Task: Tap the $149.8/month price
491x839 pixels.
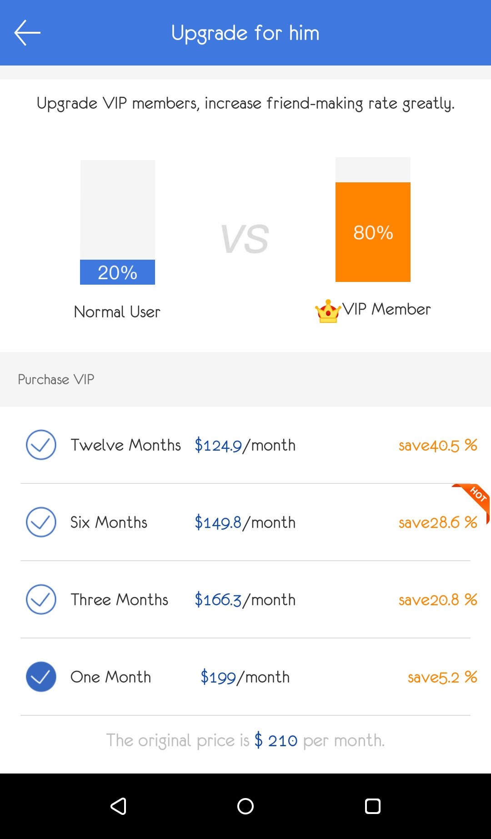Action: 245,522
